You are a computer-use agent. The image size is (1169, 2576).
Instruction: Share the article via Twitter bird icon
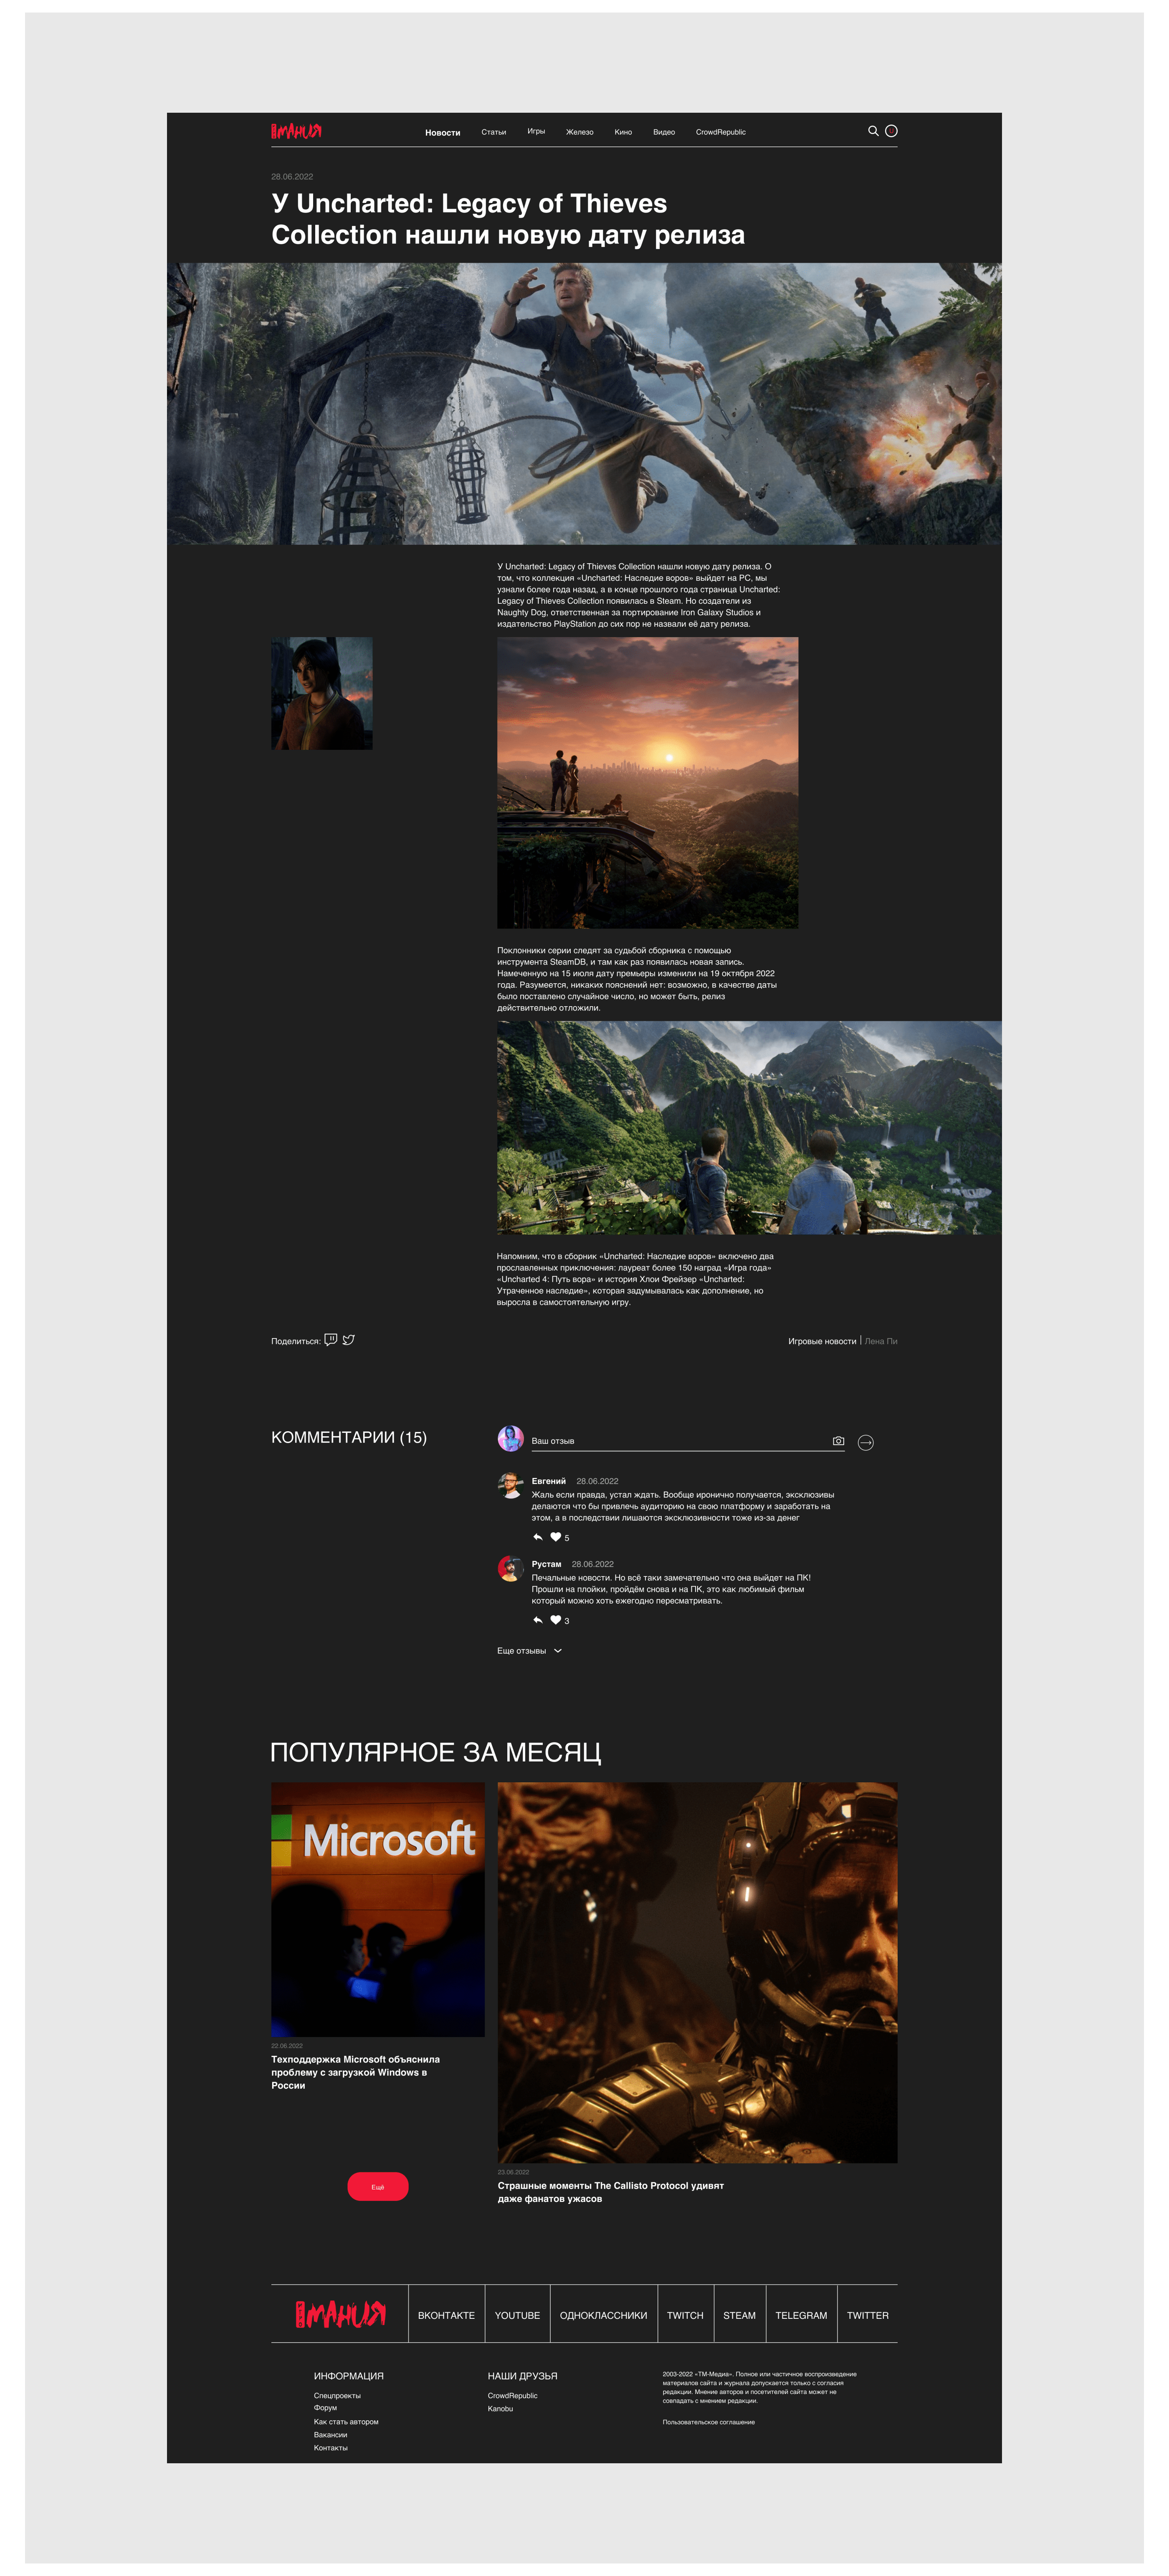(x=349, y=1340)
